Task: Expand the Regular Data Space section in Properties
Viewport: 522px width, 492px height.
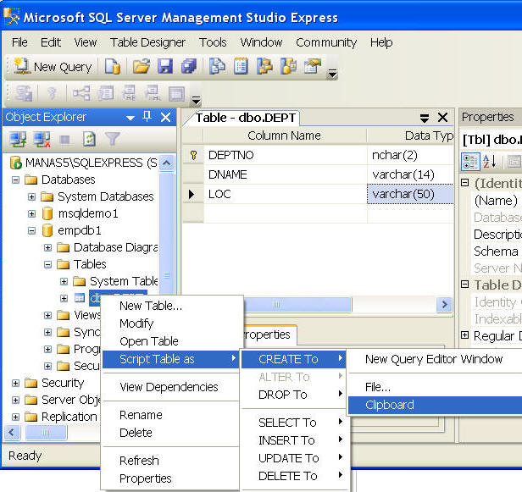Action: 465,335
